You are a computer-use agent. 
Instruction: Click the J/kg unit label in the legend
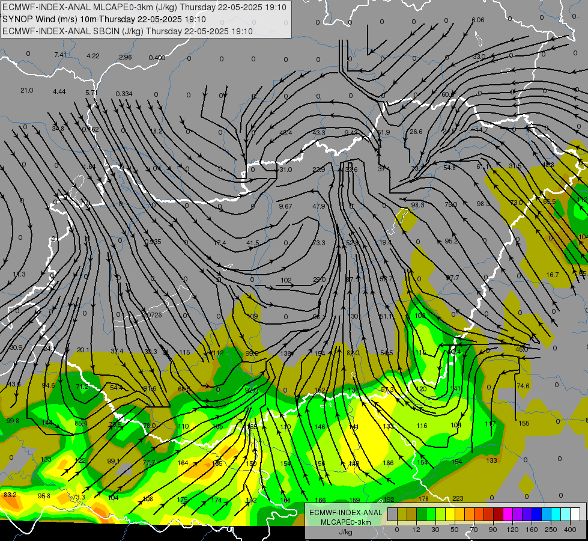click(345, 532)
